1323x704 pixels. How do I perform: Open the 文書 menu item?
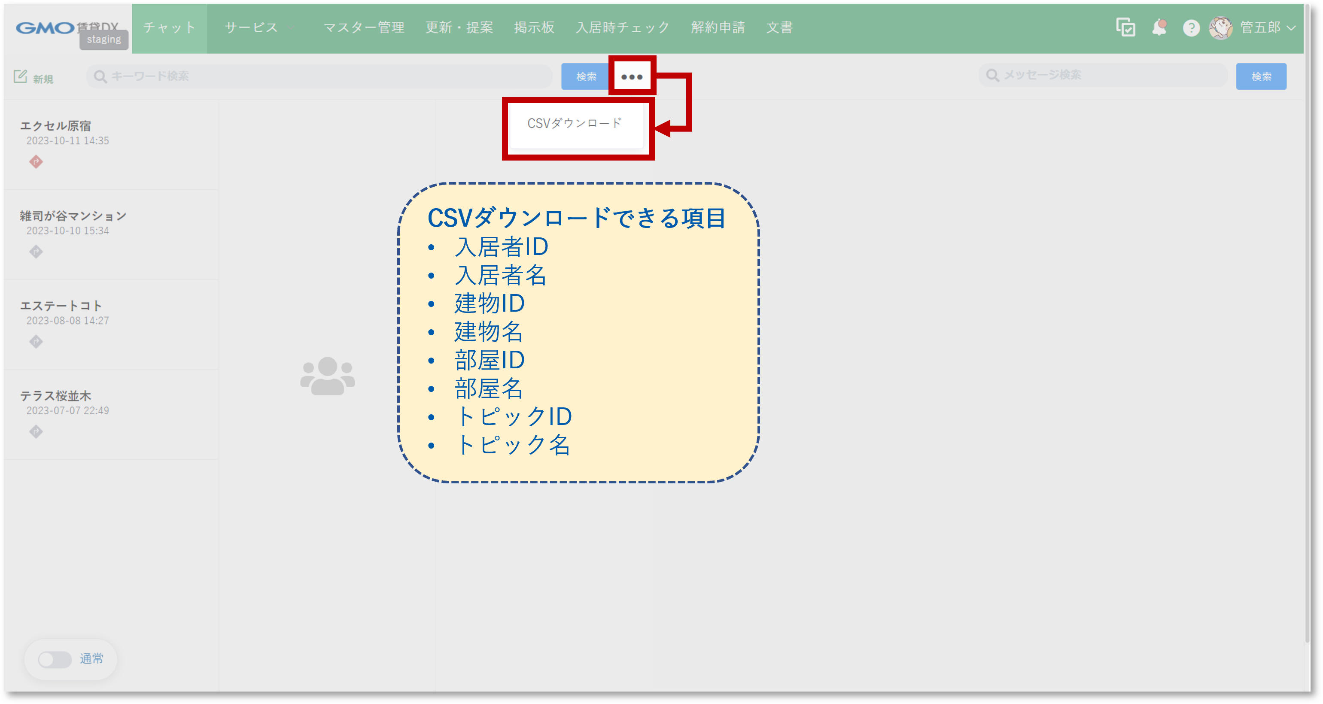pyautogui.click(x=780, y=28)
